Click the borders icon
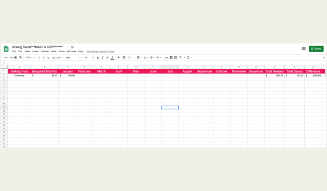 [124, 58]
